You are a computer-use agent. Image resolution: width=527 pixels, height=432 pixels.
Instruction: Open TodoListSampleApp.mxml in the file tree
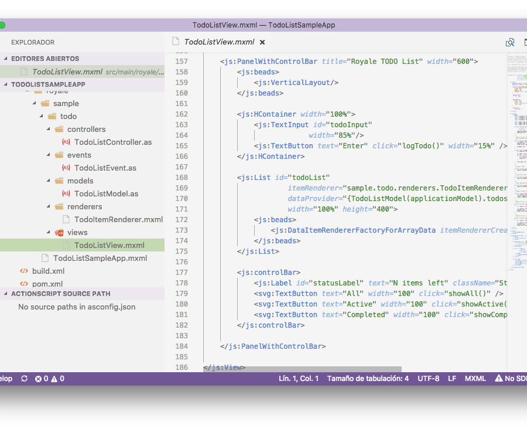pos(100,258)
